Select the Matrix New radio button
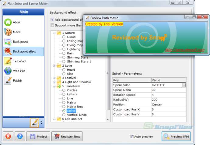 pos(64,107)
